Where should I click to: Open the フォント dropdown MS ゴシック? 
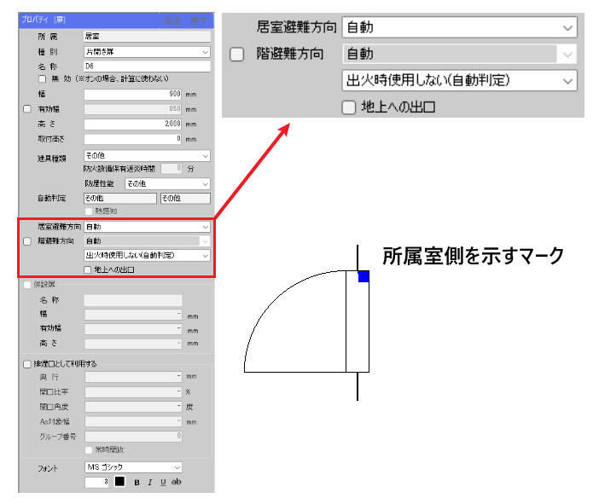coord(133,467)
